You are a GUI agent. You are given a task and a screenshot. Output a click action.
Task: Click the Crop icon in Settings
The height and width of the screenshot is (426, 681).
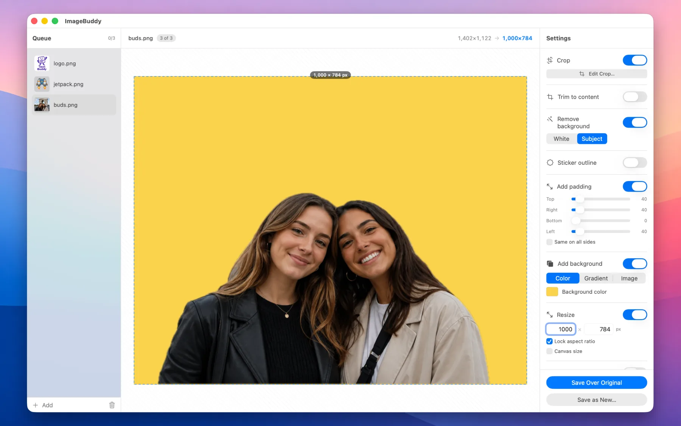tap(550, 60)
